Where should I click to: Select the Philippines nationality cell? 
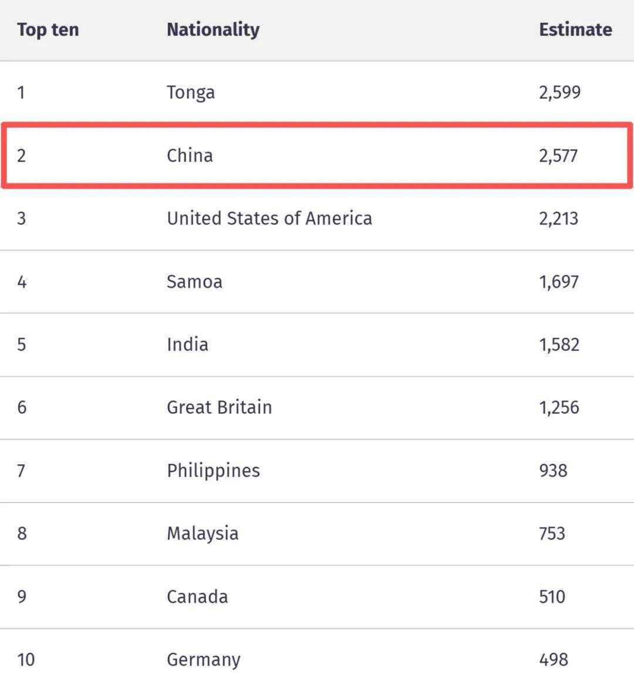pos(213,471)
